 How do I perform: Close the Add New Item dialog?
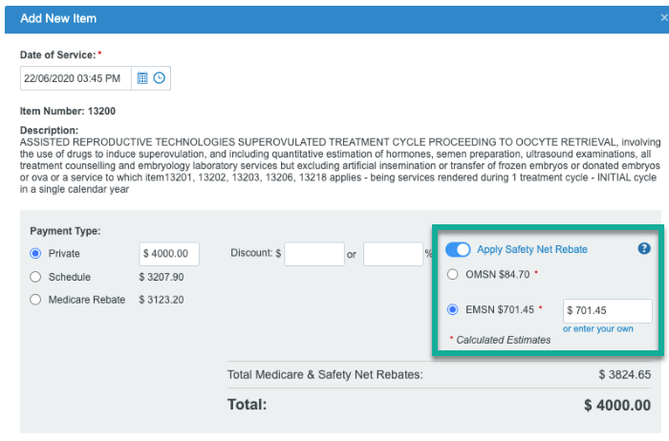(x=664, y=18)
